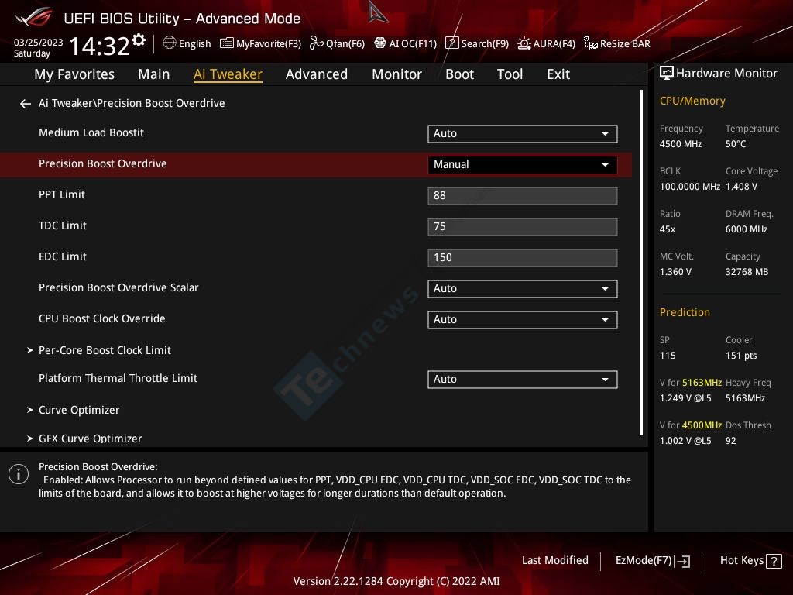Open the Tool tab
This screenshot has height=595, width=793.
[510, 74]
